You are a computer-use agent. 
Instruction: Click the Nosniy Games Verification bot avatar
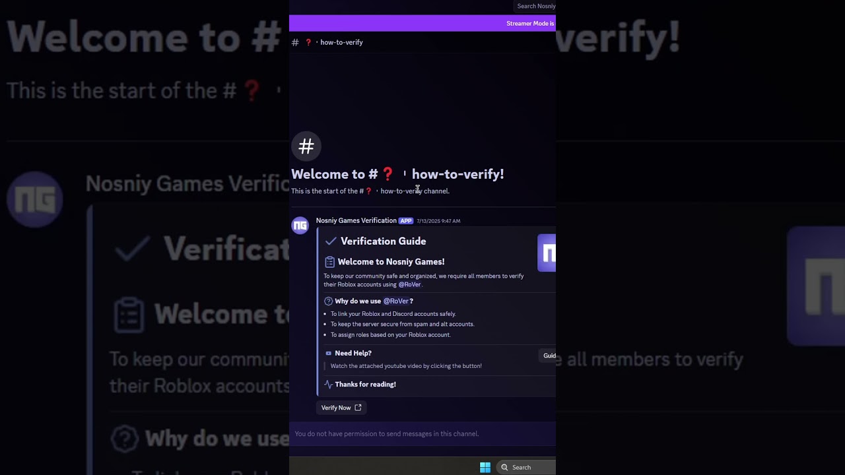(300, 226)
